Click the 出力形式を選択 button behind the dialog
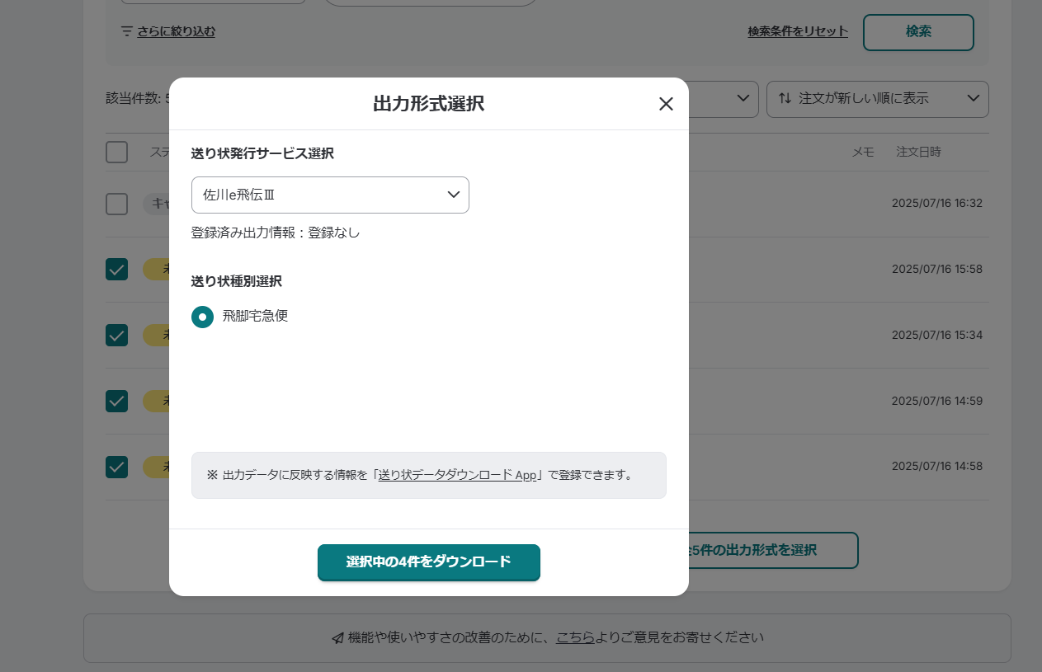Screen dimensions: 1042x672 click(773, 550)
